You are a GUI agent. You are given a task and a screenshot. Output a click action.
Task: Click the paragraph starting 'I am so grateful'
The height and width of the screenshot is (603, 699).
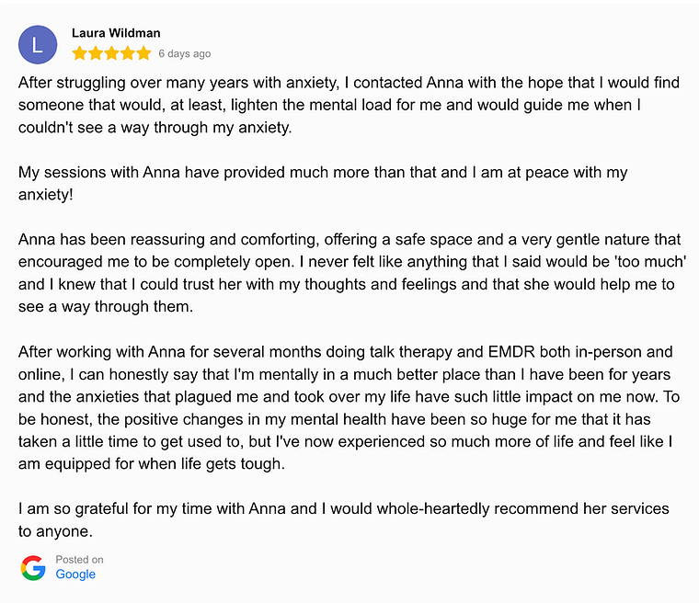[344, 519]
